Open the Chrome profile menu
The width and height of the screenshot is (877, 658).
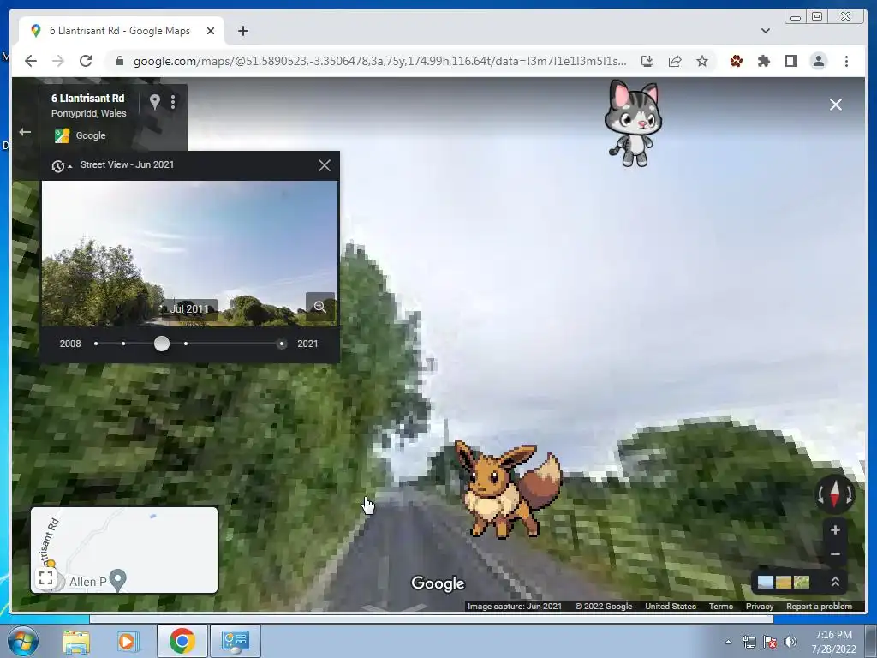pyautogui.click(x=818, y=61)
